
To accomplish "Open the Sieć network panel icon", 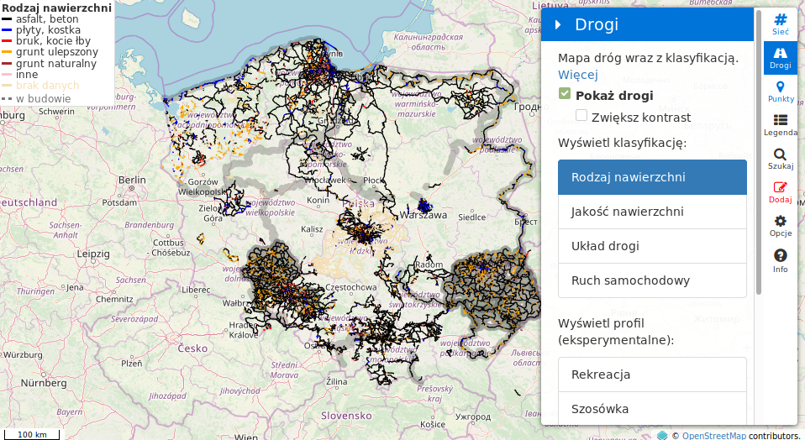I will [781, 24].
